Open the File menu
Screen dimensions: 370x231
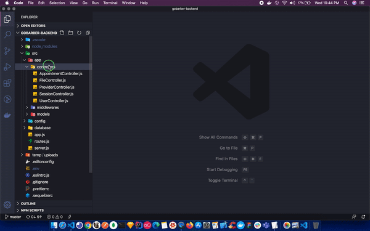pos(30,3)
